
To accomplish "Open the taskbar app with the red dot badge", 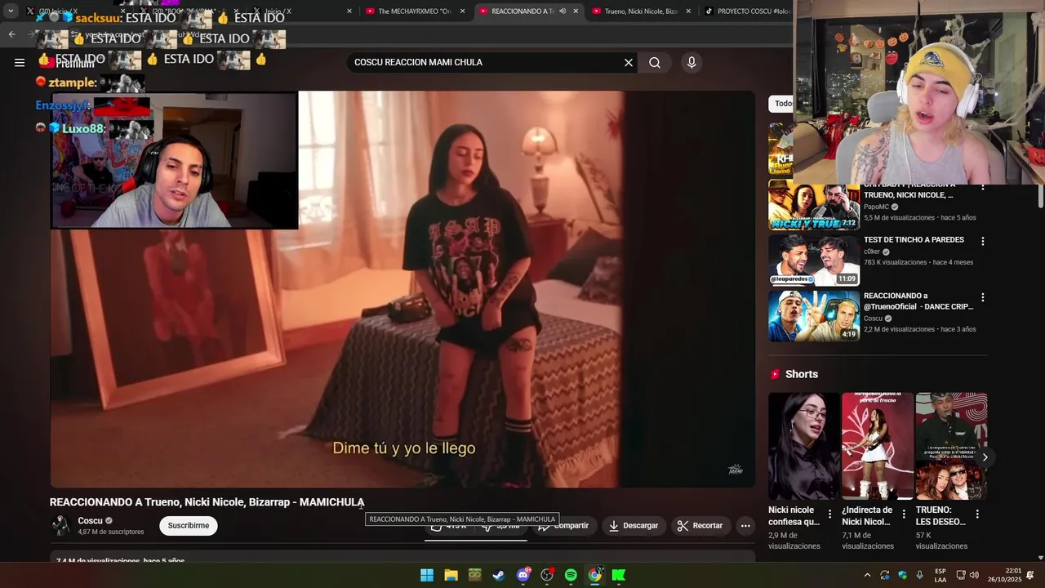I will click(547, 575).
